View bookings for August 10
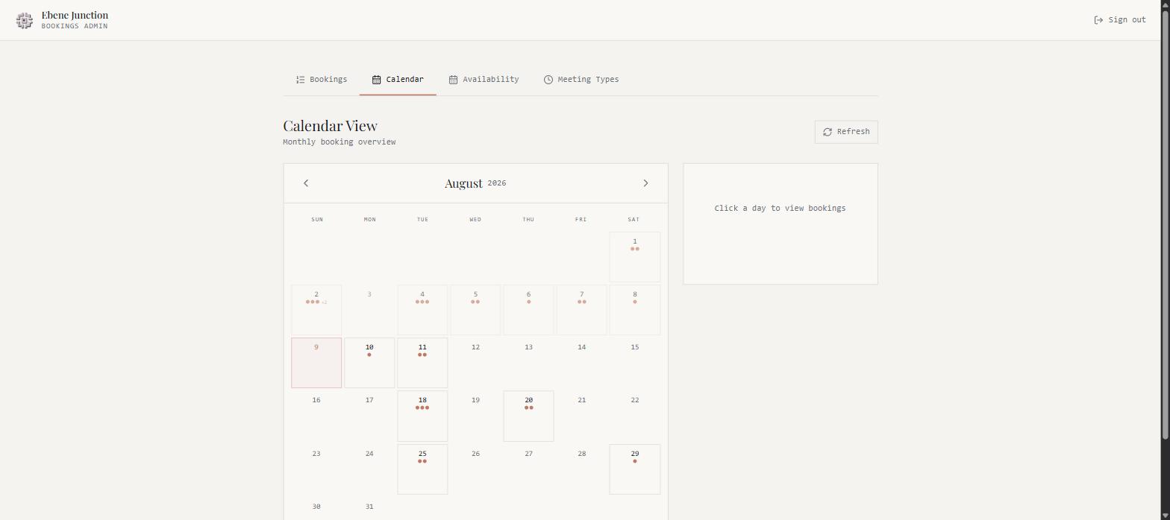 click(369, 363)
